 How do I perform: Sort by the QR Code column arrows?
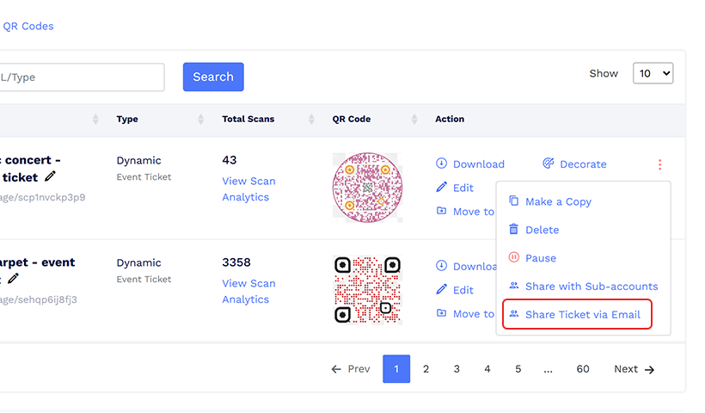(414, 120)
